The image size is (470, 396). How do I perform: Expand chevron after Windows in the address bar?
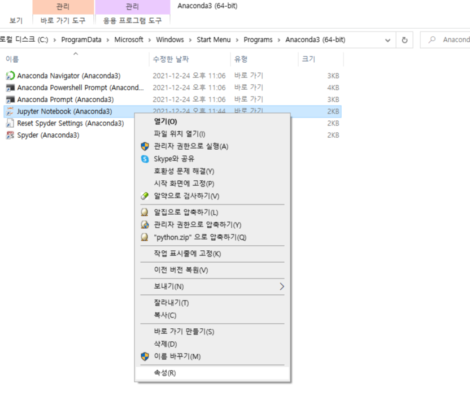(190, 40)
